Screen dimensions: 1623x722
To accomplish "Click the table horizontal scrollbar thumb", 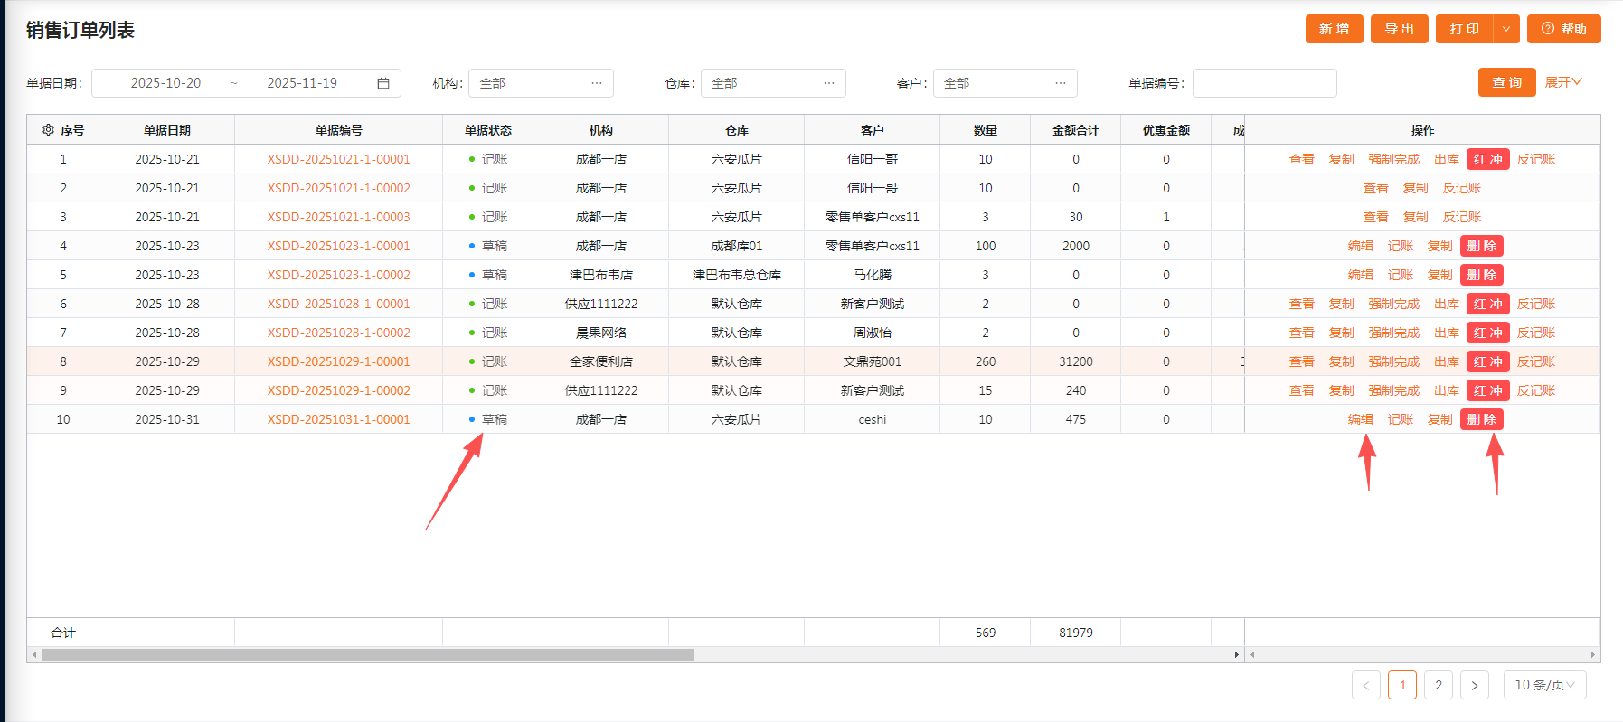I will [x=369, y=654].
